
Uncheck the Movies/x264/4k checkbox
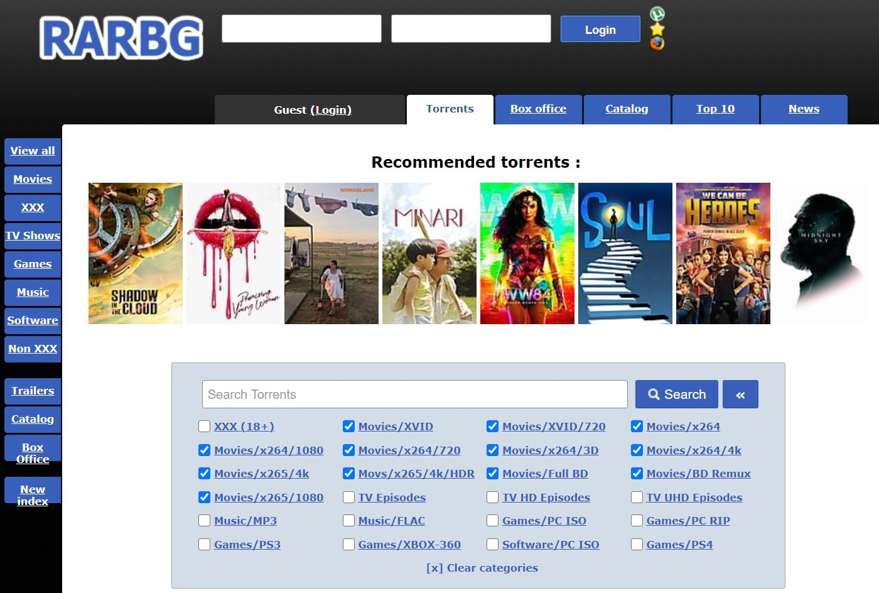point(637,450)
